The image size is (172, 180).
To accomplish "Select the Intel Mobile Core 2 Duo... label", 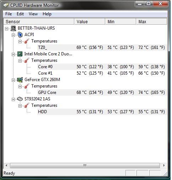I will pyautogui.click(x=48, y=54).
